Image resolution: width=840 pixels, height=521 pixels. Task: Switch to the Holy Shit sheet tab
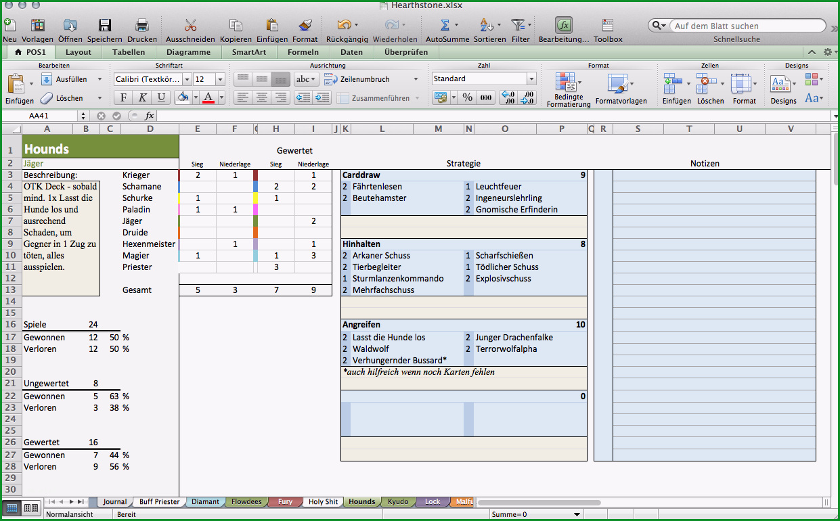pyautogui.click(x=323, y=501)
